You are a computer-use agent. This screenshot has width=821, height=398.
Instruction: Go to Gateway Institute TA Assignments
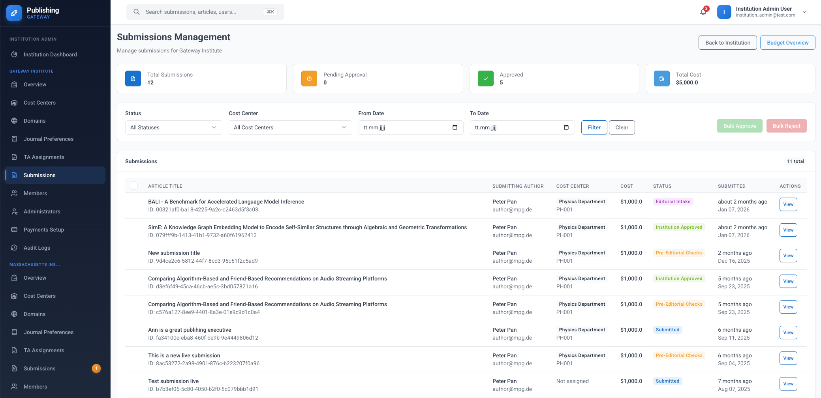point(44,157)
